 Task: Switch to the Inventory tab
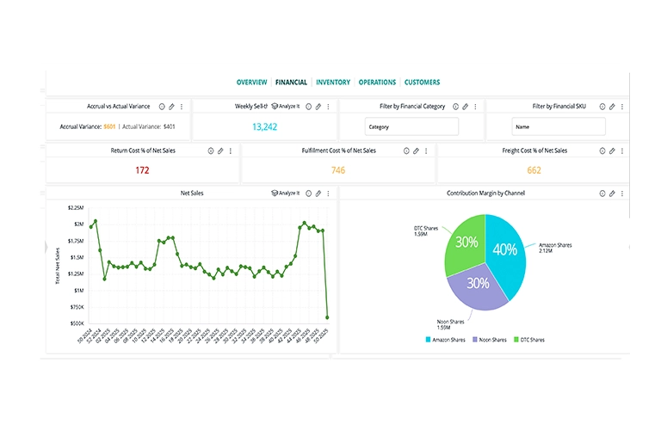(333, 83)
